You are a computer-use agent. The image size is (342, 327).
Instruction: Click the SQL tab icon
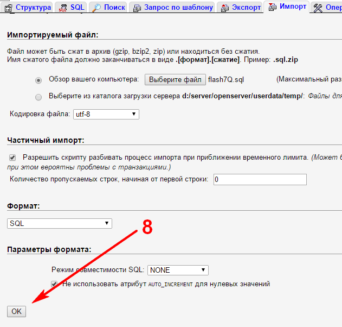pyautogui.click(x=63, y=8)
